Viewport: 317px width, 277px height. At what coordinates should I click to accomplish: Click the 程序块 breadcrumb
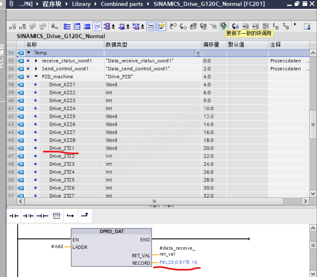coord(52,4)
